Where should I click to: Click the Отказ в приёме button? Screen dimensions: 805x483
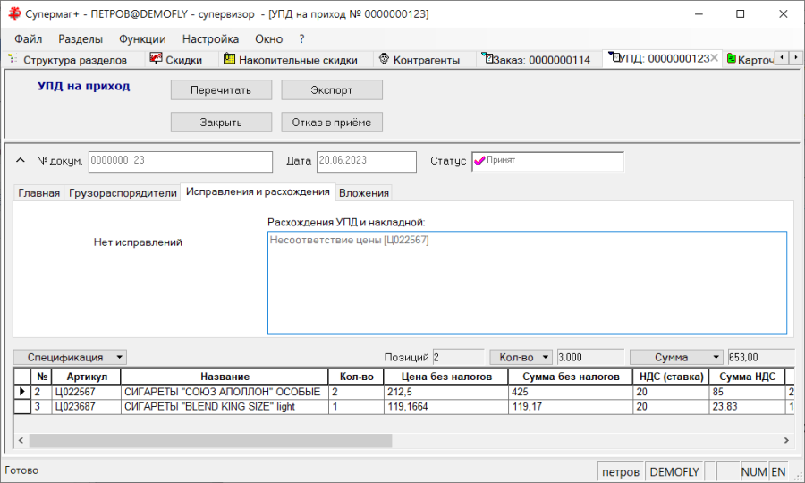pyautogui.click(x=332, y=122)
